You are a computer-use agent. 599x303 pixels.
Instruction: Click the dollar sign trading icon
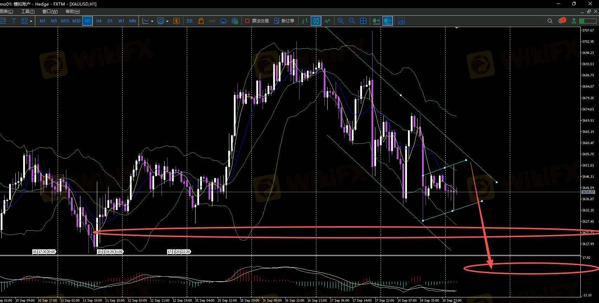176,21
